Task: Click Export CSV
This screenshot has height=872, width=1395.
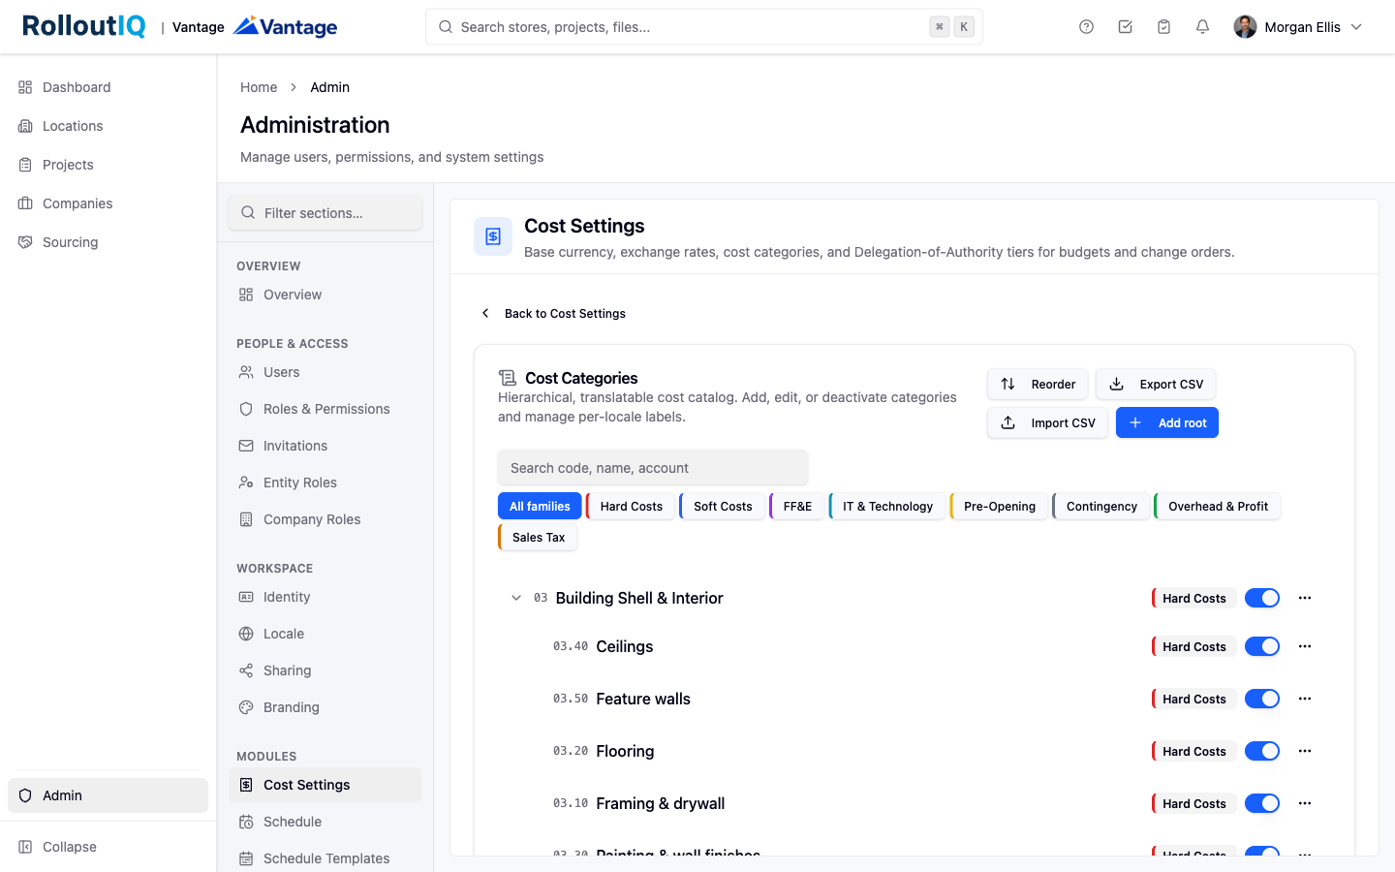Action: (1156, 384)
